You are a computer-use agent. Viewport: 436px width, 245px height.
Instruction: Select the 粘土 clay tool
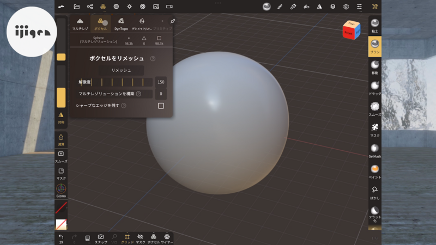375,26
